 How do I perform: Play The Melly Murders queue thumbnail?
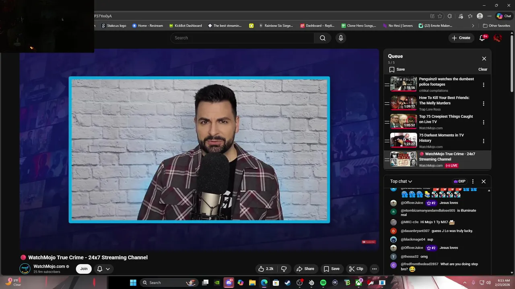404,104
